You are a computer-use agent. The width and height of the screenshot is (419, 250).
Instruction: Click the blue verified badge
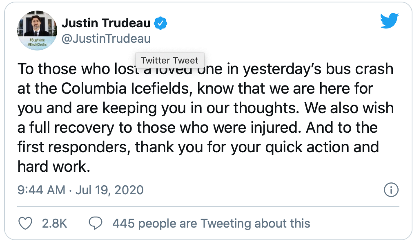[x=160, y=24]
